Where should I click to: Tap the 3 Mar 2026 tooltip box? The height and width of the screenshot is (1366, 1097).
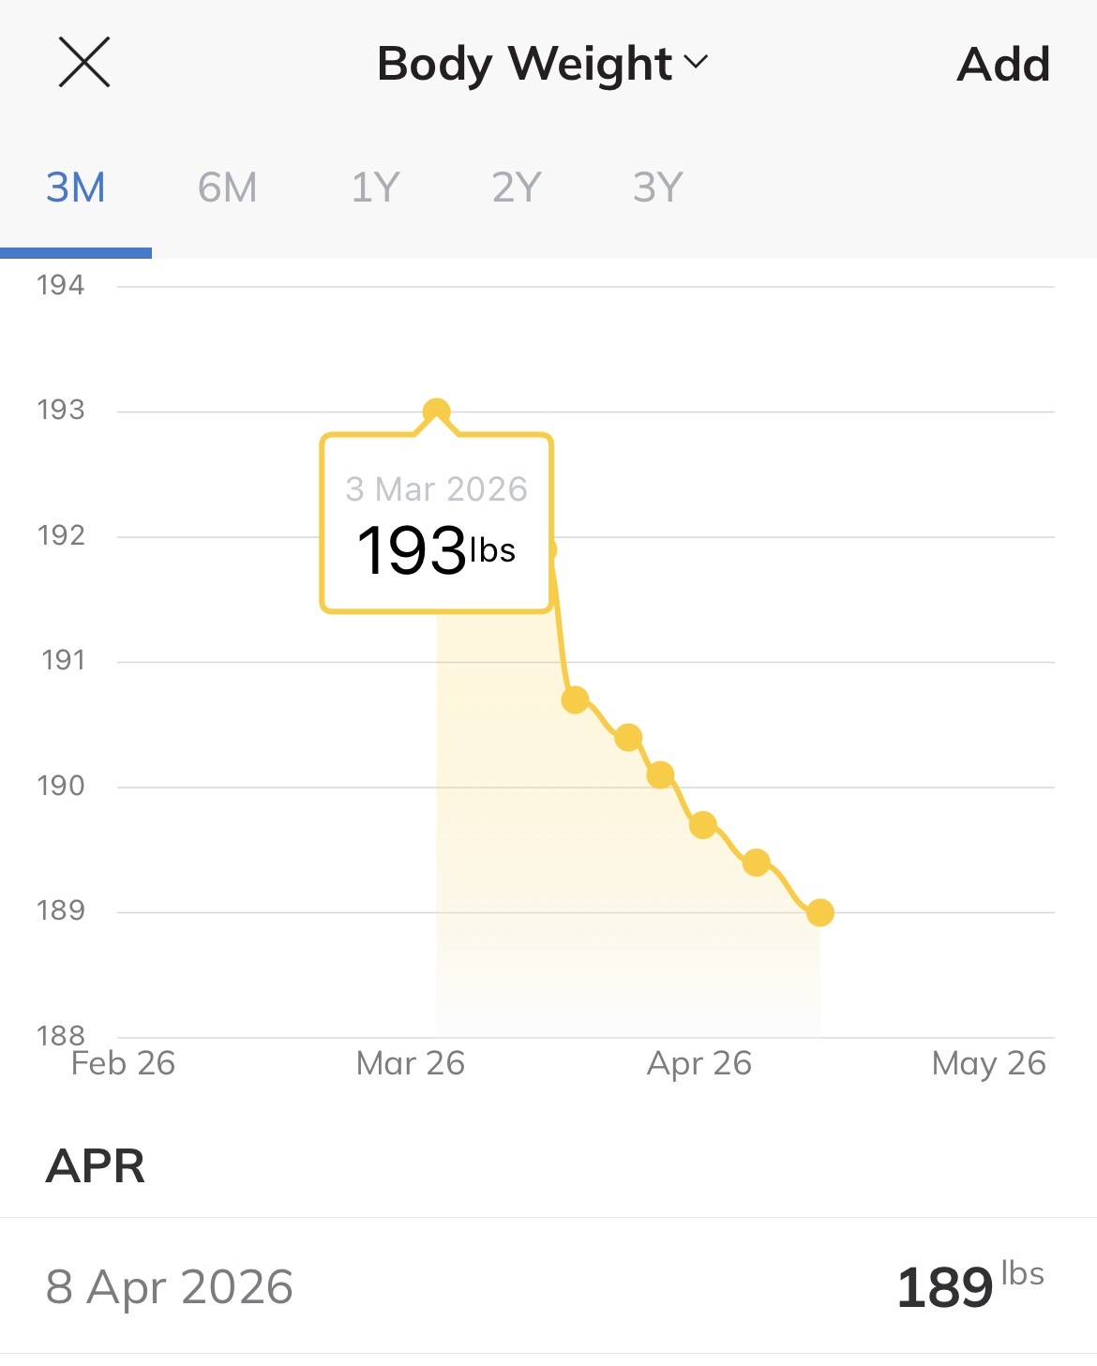436,523
